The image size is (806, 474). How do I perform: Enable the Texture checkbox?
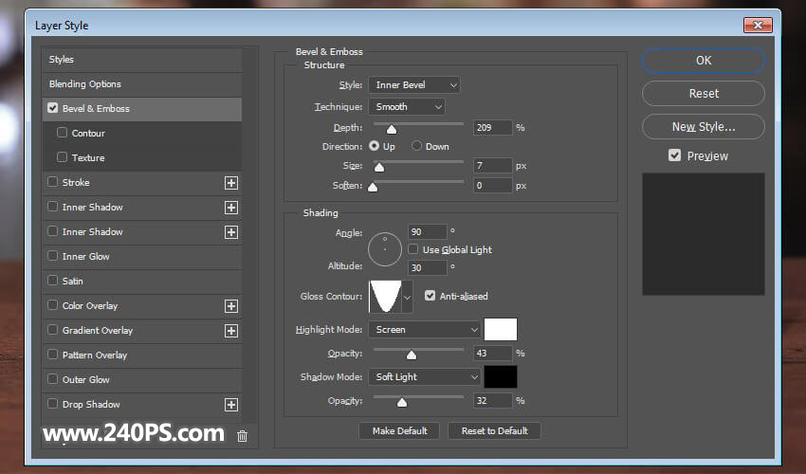click(63, 156)
